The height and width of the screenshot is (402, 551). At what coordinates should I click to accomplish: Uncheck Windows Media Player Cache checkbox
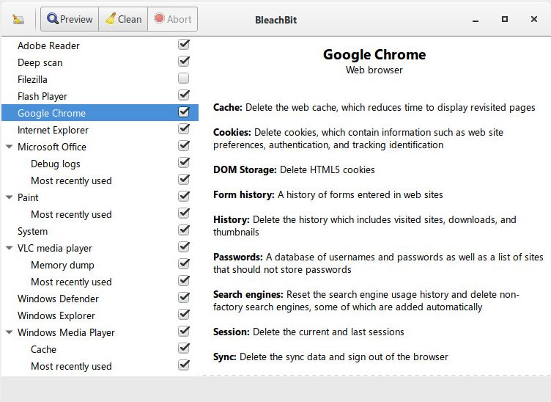click(184, 348)
